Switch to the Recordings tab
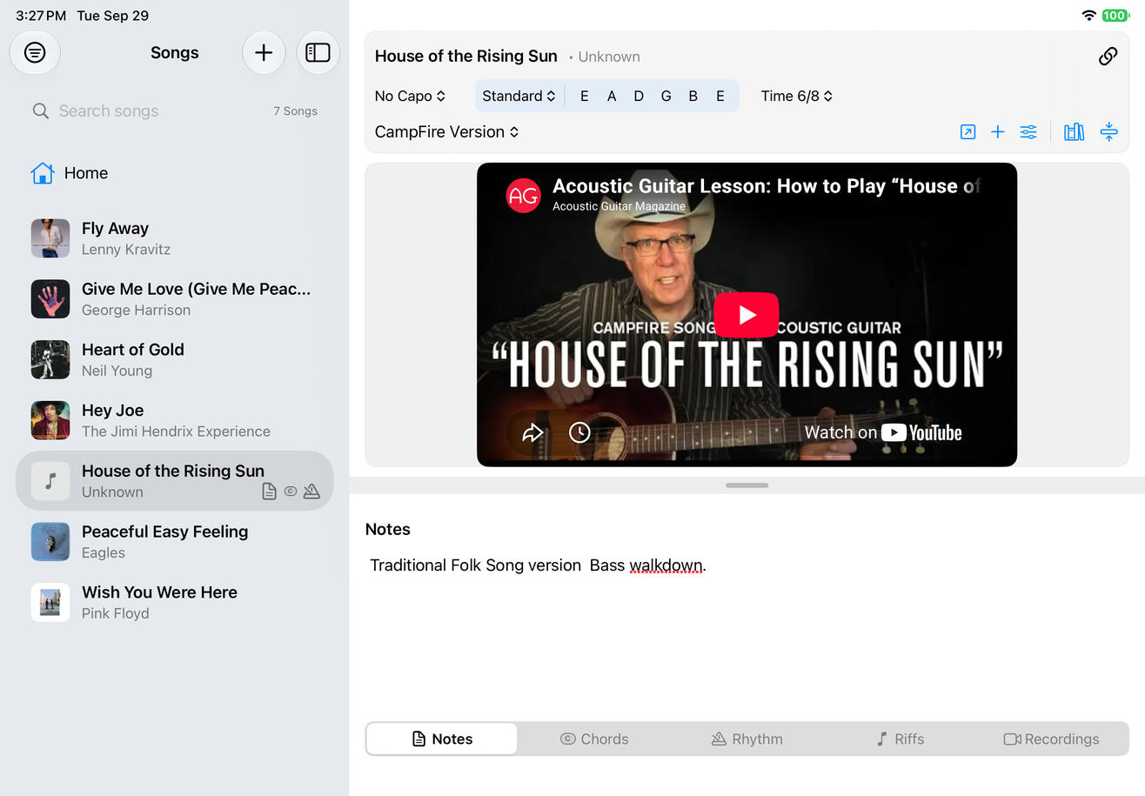1145x796 pixels. 1052,739
